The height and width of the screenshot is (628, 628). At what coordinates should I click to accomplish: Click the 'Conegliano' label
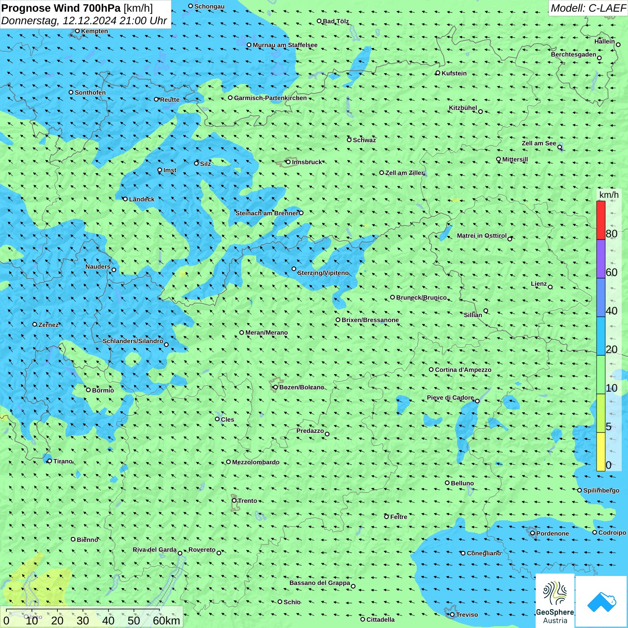click(x=484, y=554)
